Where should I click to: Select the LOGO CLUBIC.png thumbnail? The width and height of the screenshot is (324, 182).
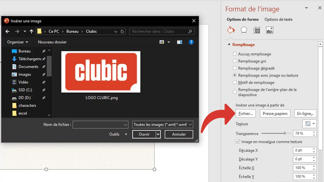coord(101,72)
